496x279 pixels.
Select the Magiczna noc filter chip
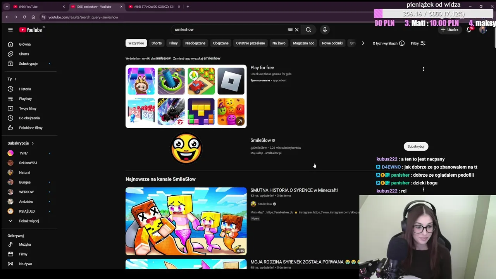click(x=303, y=43)
